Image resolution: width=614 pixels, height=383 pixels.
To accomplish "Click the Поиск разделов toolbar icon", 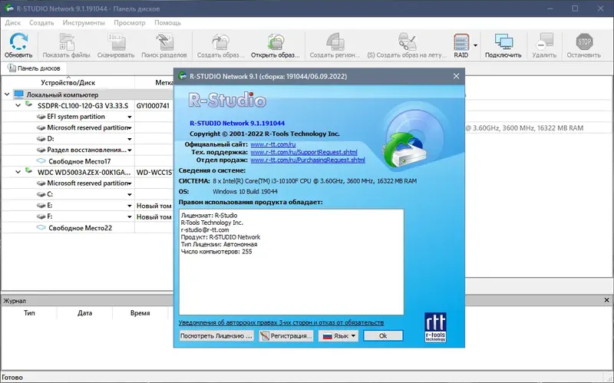I will (164, 41).
